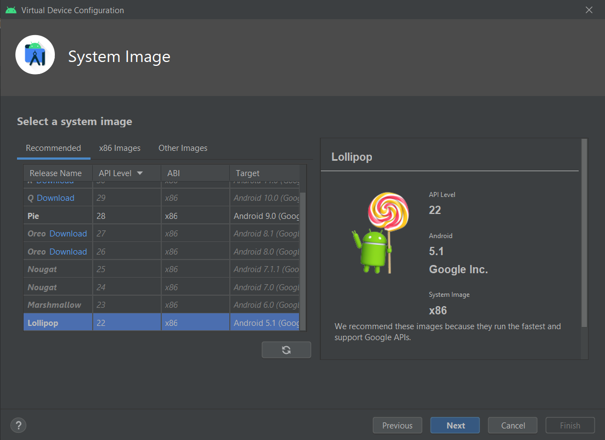Screen dimensions: 605x440
Task: Click the x86 ABI cell in Lollipop row
Action: pyautogui.click(x=195, y=323)
